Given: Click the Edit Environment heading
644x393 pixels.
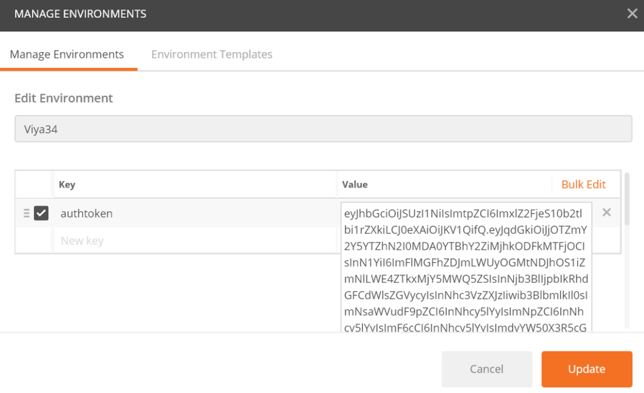Looking at the screenshot, I should pyautogui.click(x=64, y=98).
